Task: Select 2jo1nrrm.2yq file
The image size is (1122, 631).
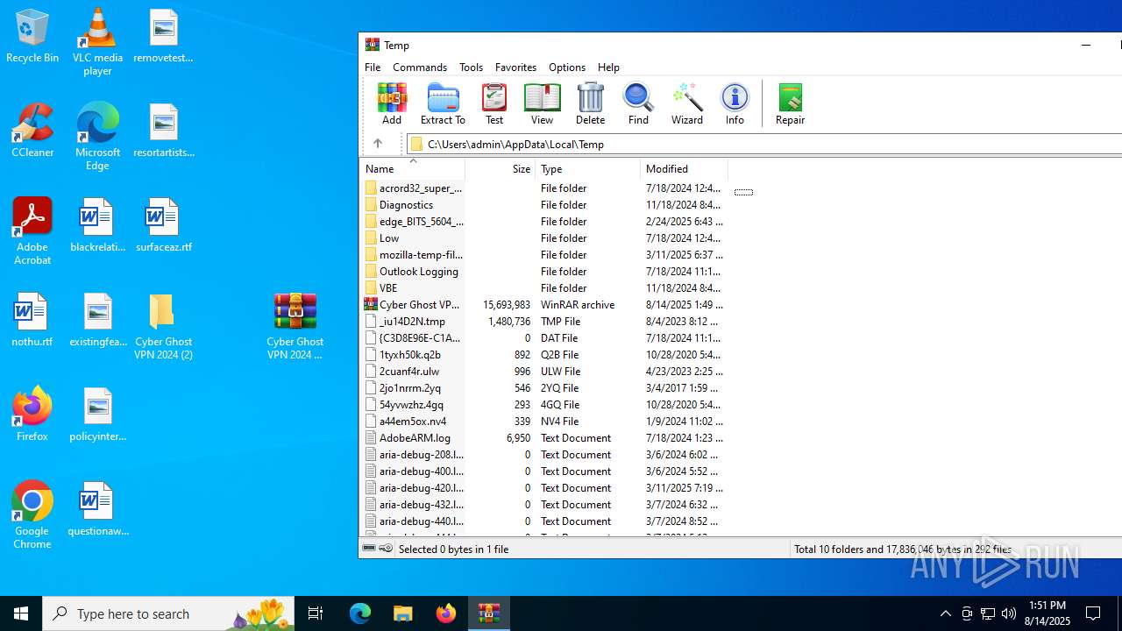Action: (x=543, y=388)
